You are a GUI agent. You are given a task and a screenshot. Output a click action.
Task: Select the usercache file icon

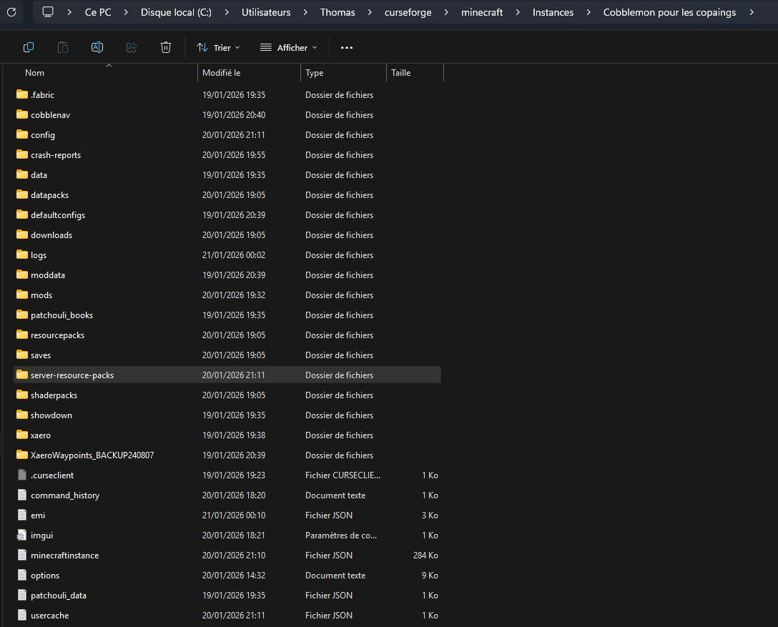(x=22, y=615)
